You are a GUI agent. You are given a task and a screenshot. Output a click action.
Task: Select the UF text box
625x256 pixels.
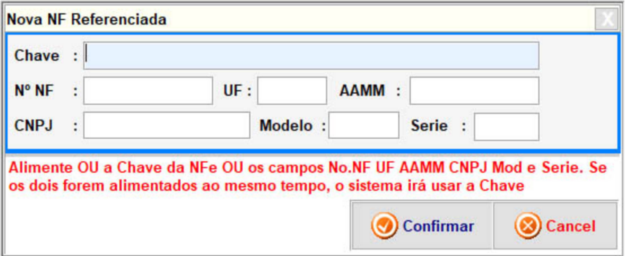pos(292,91)
